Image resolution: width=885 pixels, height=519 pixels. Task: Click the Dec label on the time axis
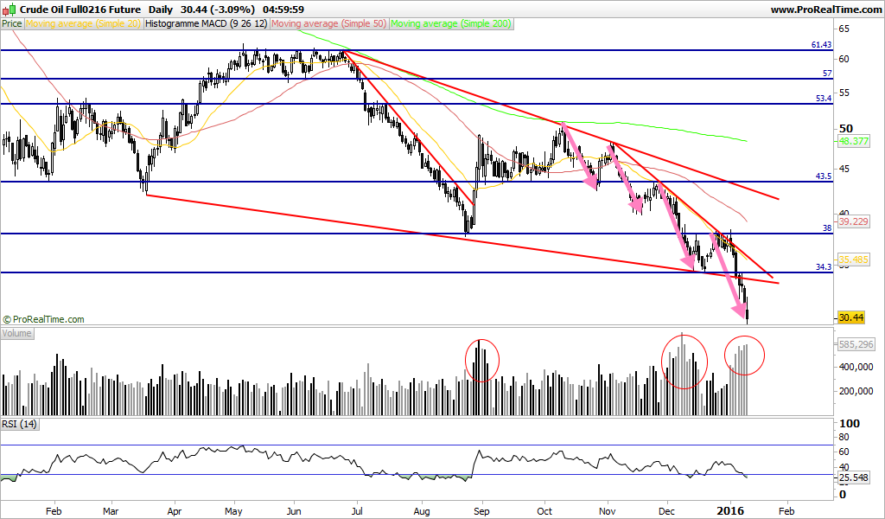[x=667, y=511]
